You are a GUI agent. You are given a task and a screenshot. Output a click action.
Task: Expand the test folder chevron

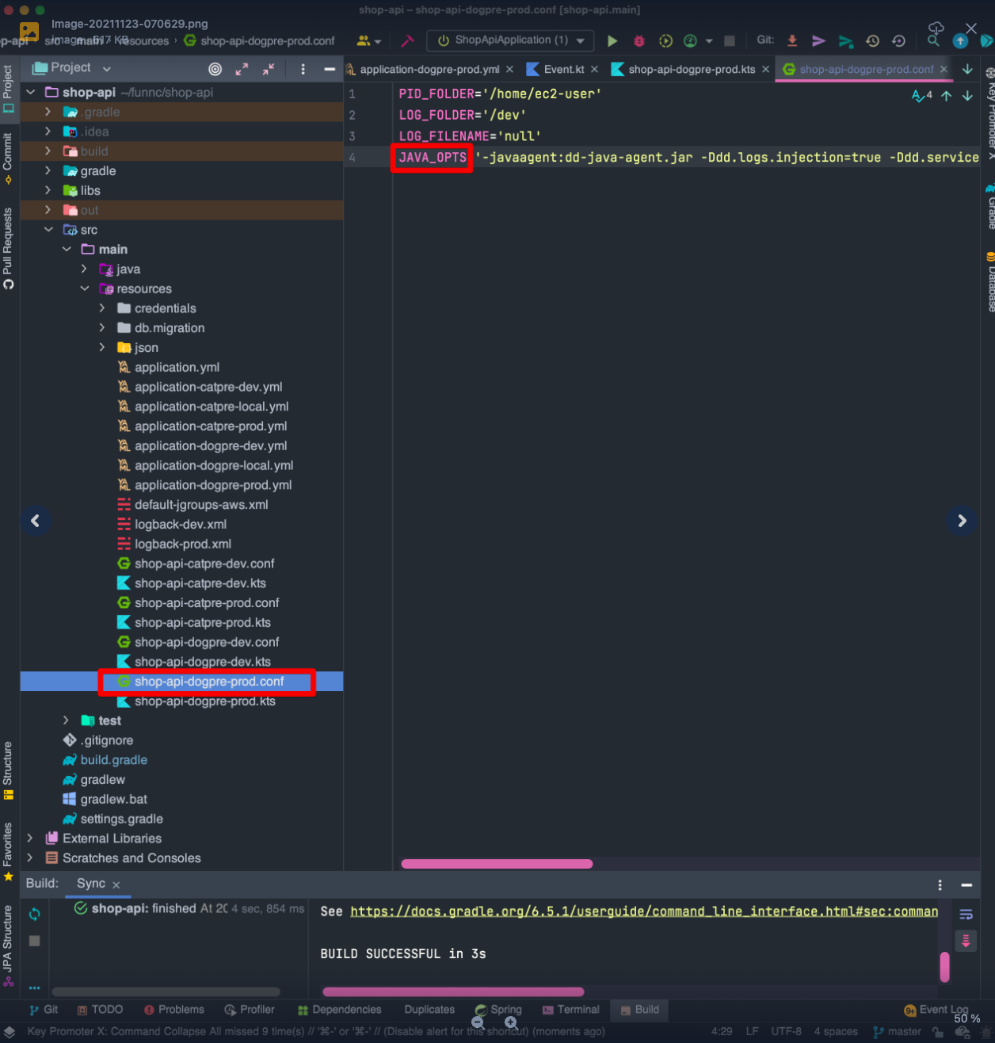coord(67,720)
